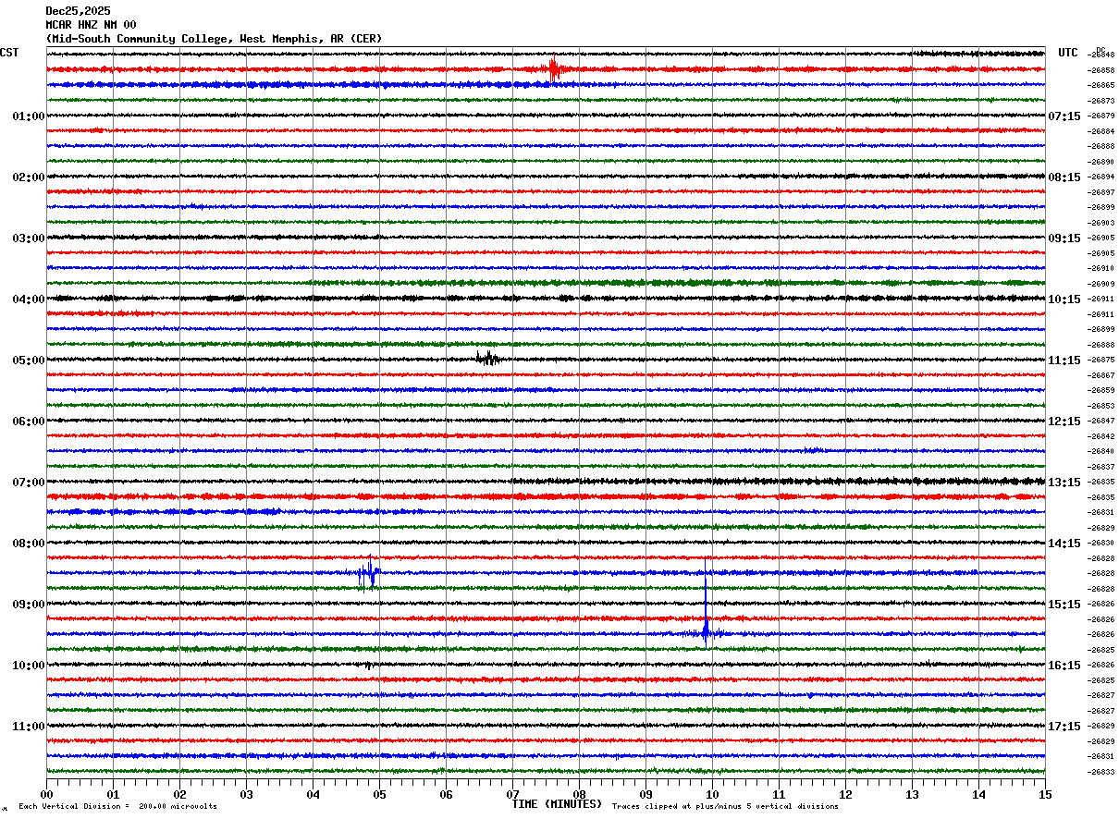Select the 09:00 CST row label
The height and width of the screenshot is (819, 1119).
click(28, 605)
